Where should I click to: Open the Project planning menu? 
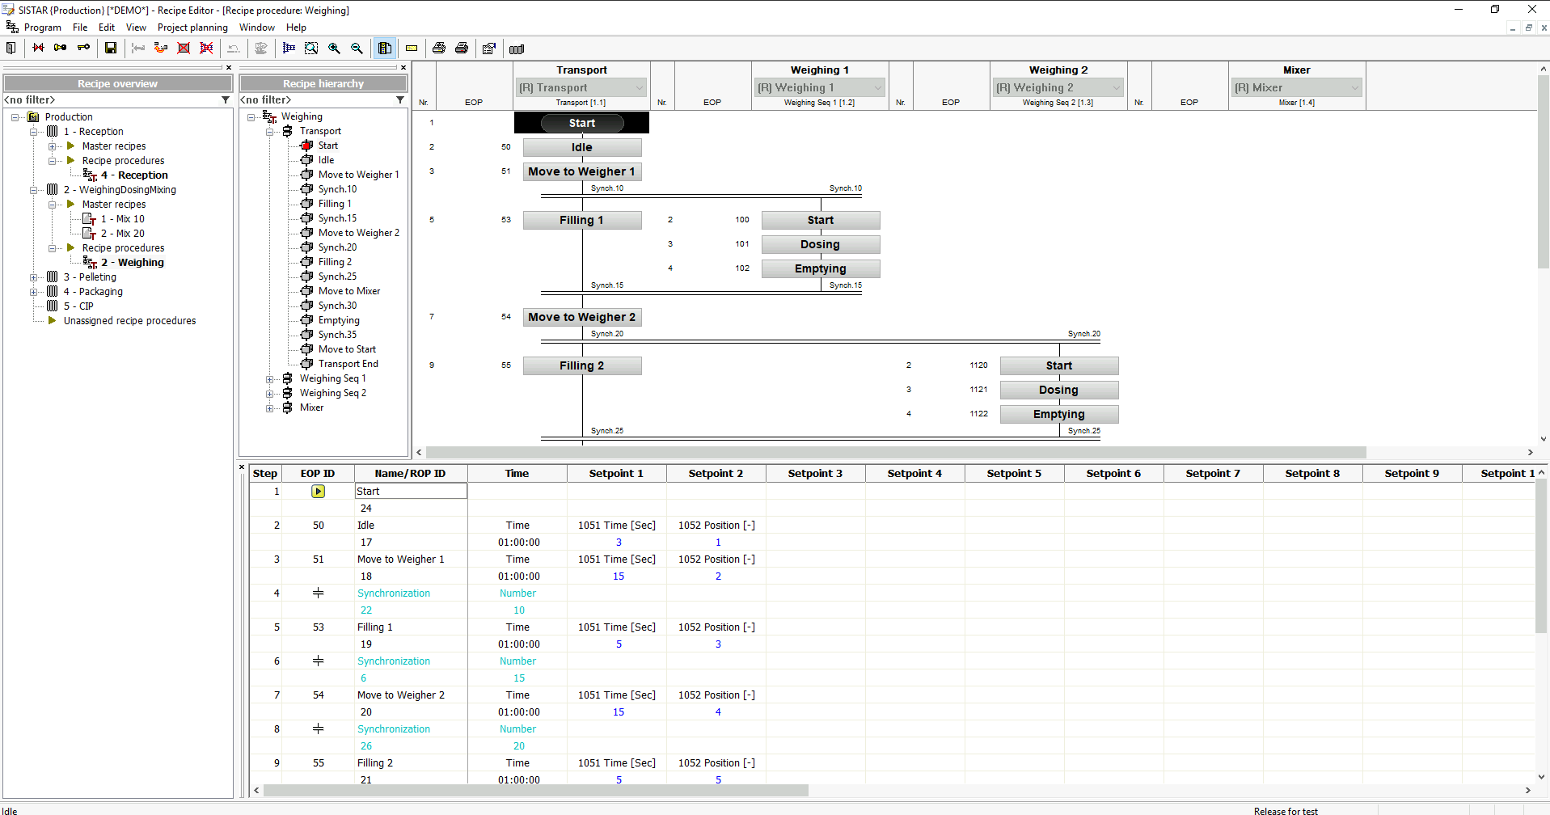(192, 27)
